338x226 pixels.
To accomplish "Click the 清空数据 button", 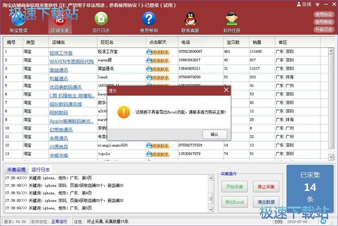I will [266, 202].
